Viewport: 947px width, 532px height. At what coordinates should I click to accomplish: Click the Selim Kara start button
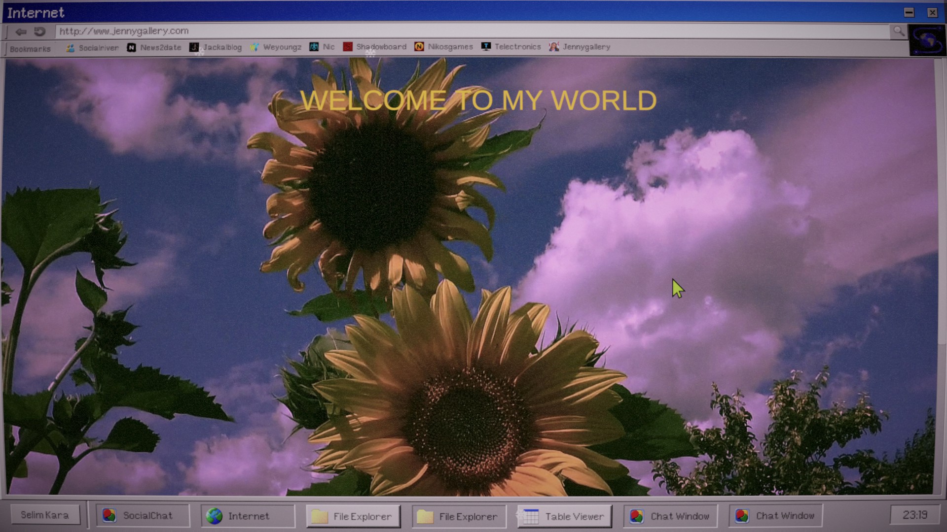[45, 515]
